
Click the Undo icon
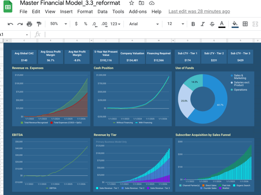click(x=10, y=24)
